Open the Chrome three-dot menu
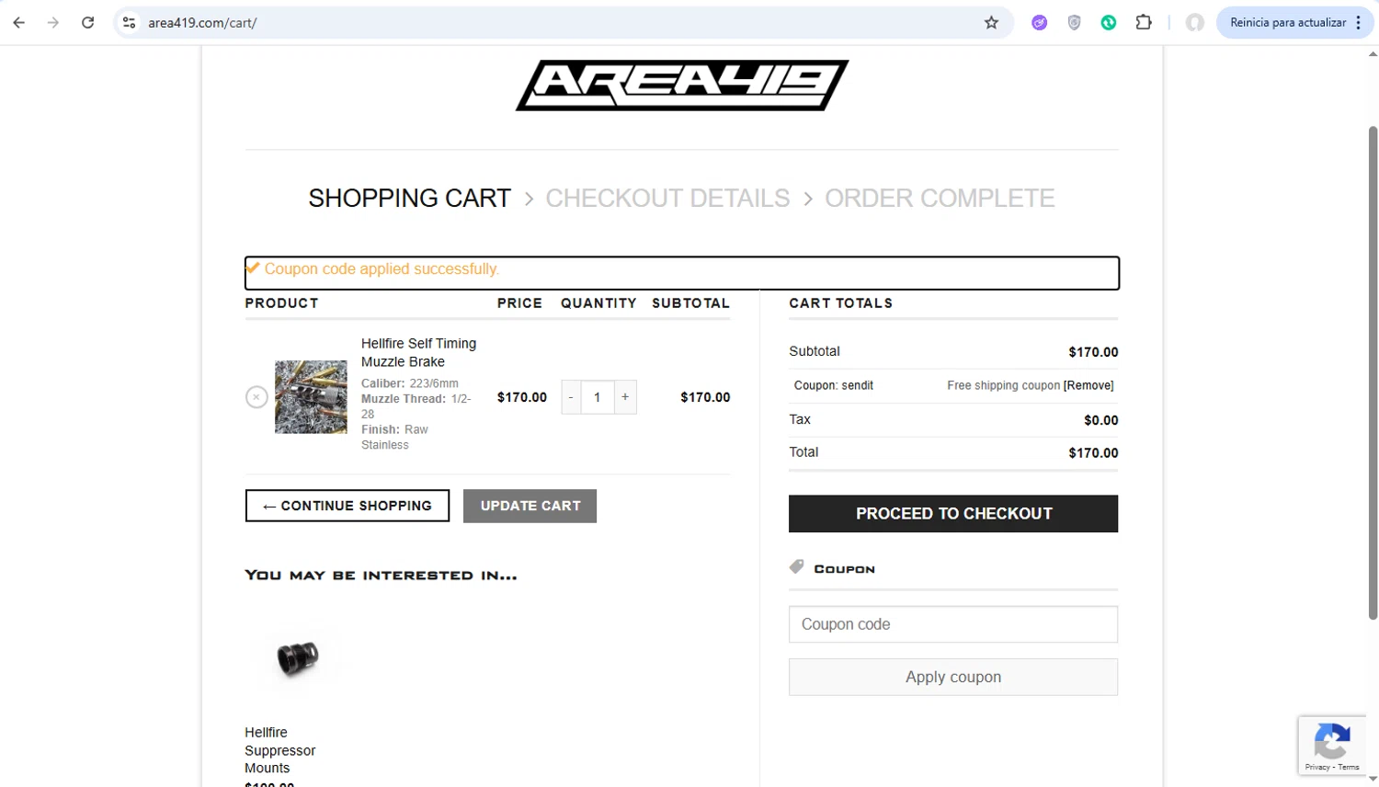The image size is (1379, 787). tap(1359, 23)
